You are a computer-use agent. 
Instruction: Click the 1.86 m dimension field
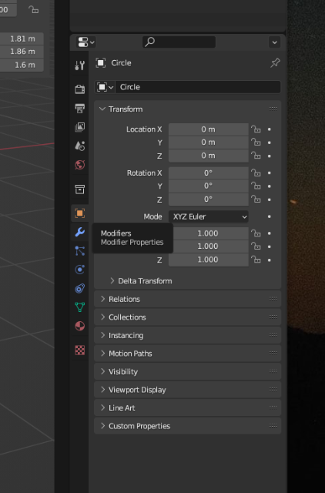(22, 52)
